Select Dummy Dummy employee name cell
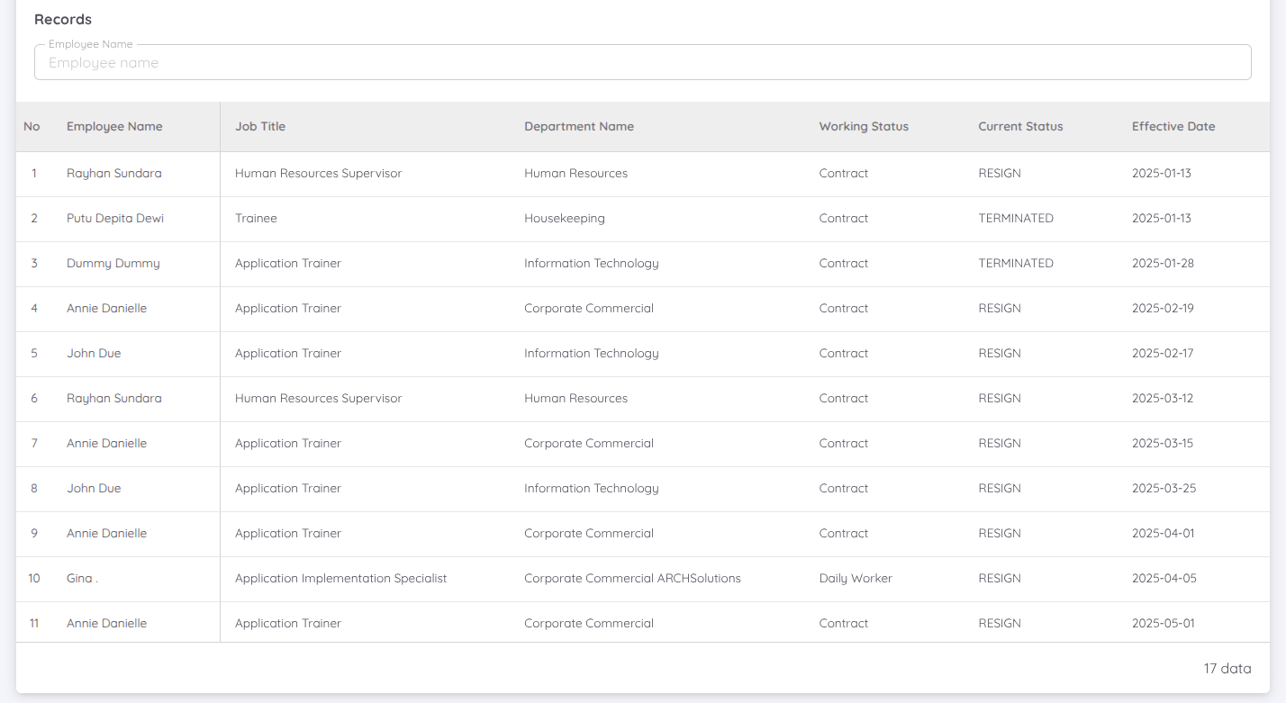This screenshot has height=703, width=1286. click(113, 264)
